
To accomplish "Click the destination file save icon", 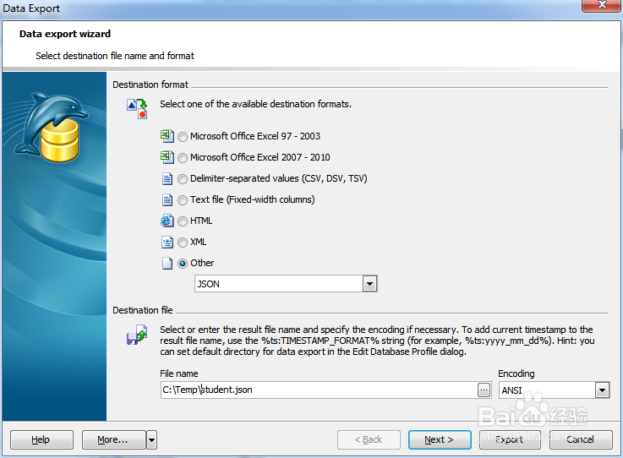I will (137, 335).
